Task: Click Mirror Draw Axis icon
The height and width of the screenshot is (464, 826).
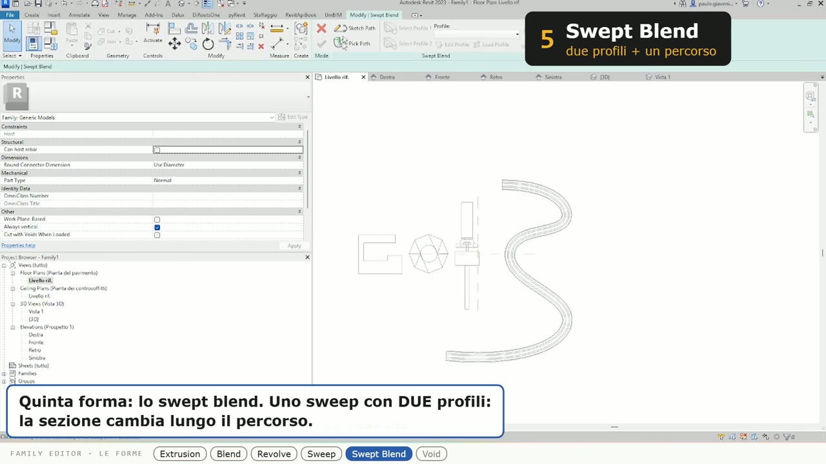Action: [225, 28]
